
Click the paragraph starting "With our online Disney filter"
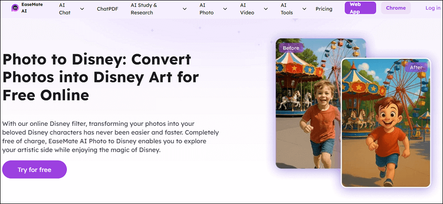(111, 137)
